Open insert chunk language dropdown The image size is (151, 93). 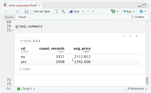point(117,11)
